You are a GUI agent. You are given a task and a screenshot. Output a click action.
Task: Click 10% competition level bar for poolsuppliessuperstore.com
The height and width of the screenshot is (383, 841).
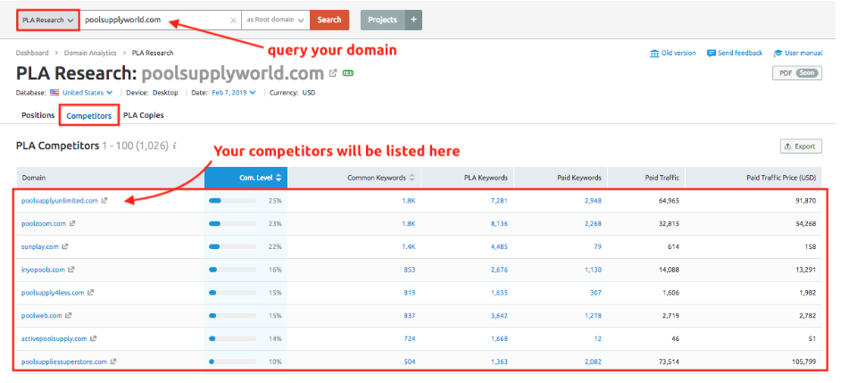coord(232,362)
